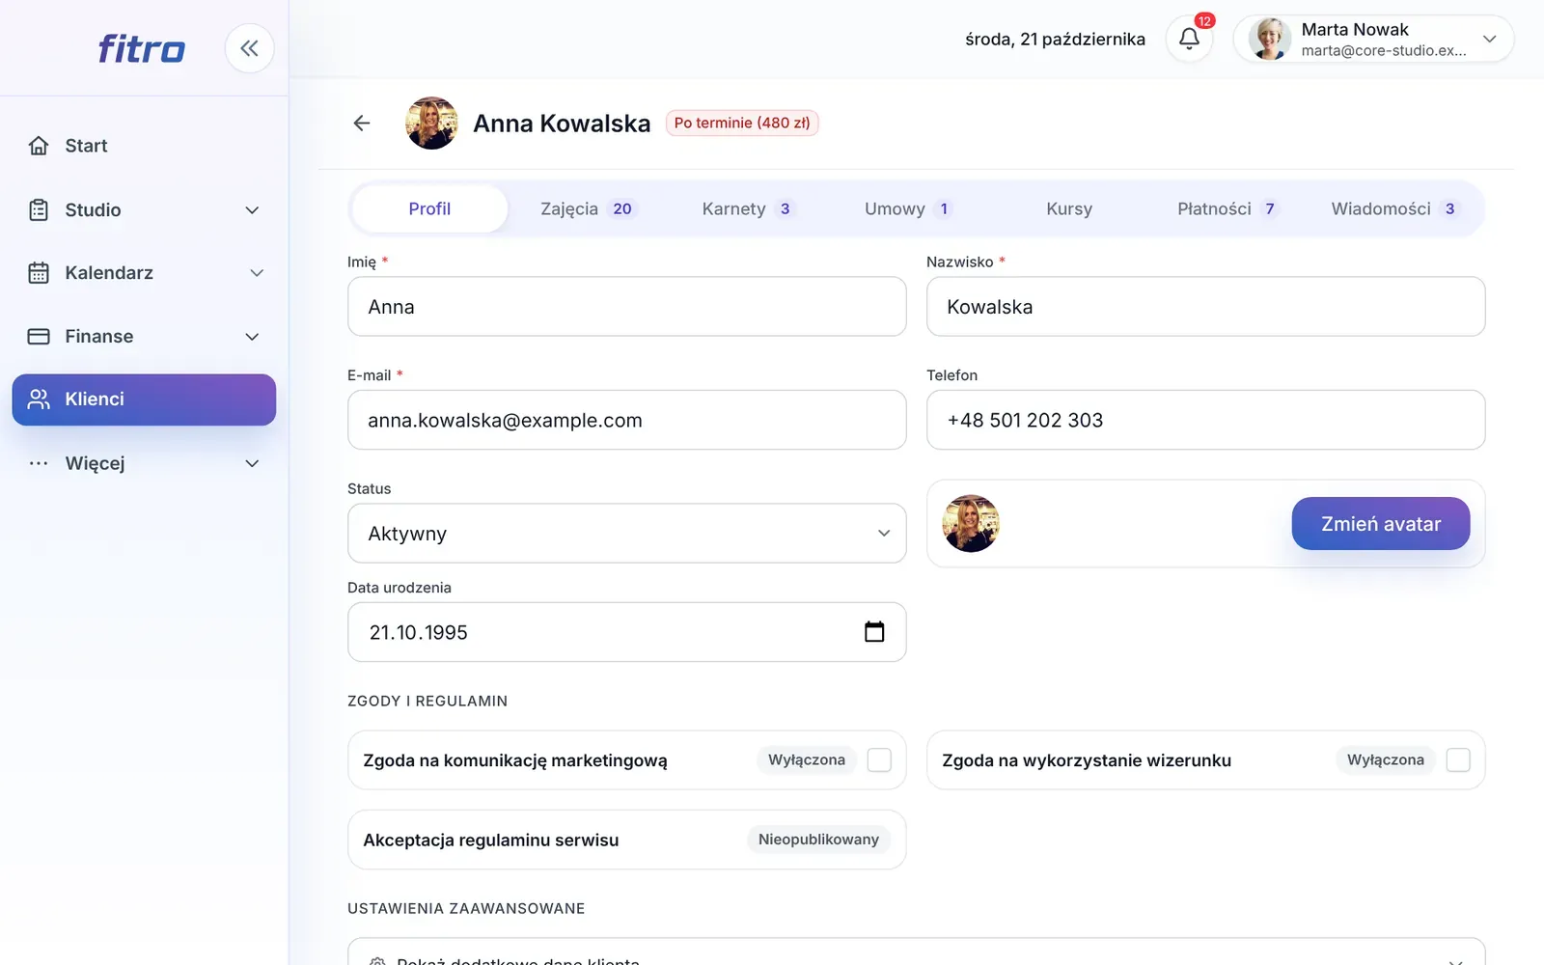Open the date picker calendar icon
The height and width of the screenshot is (965, 1544).
(x=874, y=632)
